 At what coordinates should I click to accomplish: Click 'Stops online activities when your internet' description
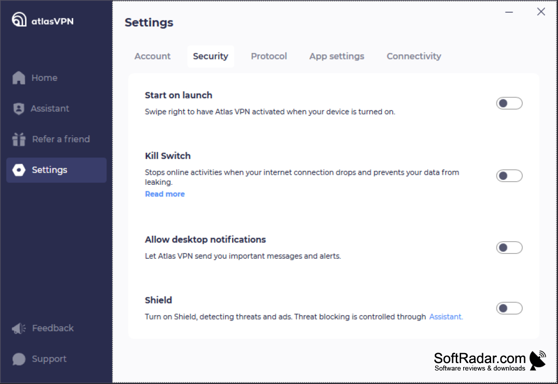coord(302,177)
